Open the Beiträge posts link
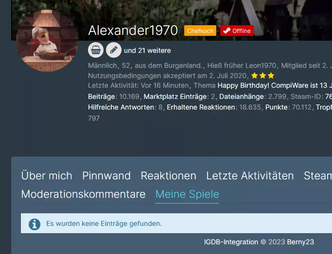The image size is (332, 254). (x=102, y=96)
